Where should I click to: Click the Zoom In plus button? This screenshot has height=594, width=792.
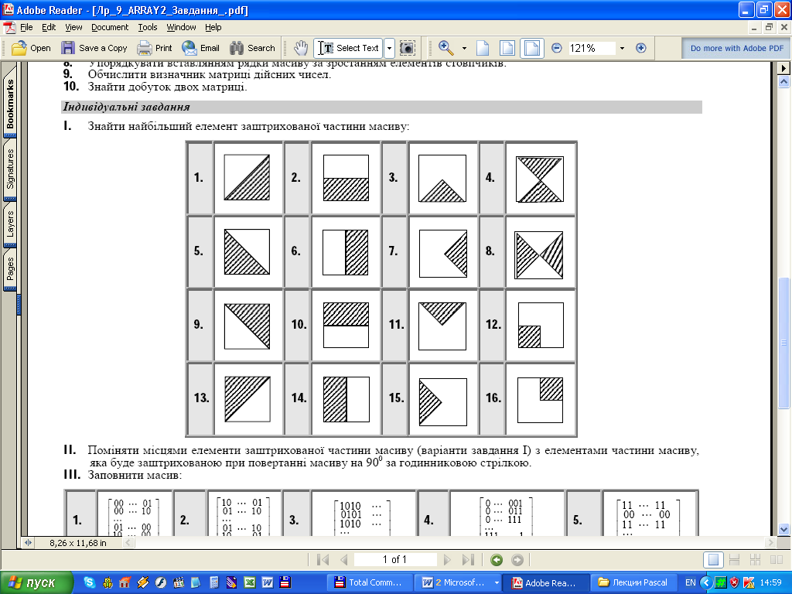641,48
